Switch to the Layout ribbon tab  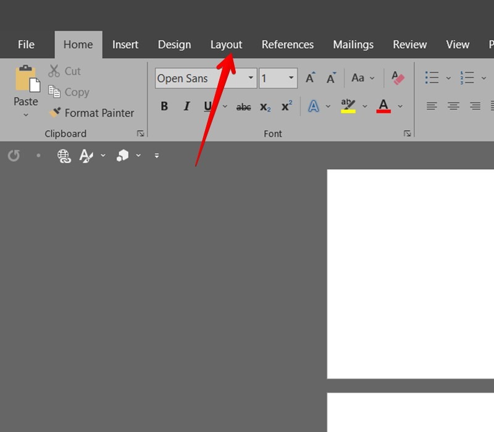coord(226,44)
